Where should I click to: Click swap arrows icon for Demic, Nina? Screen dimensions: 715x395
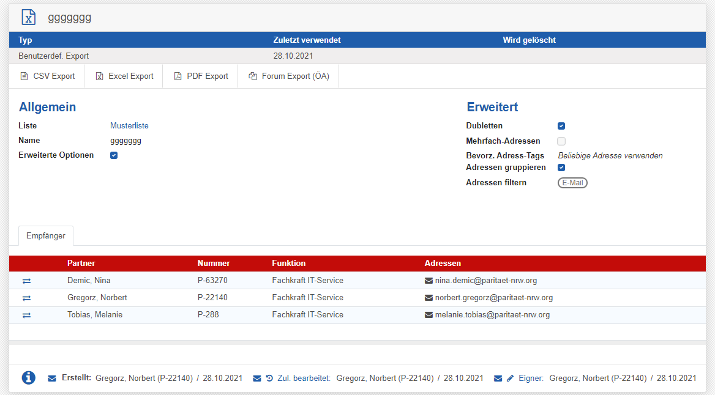pos(26,281)
